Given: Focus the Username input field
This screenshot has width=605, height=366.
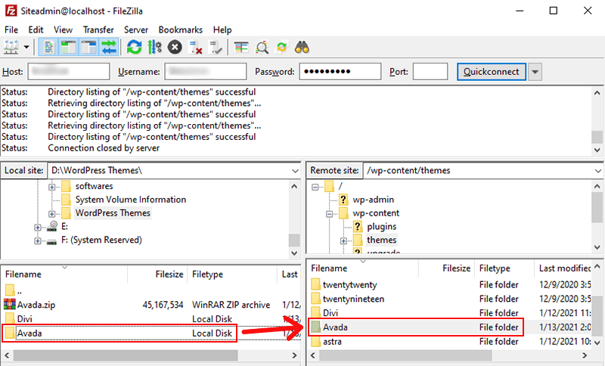Looking at the screenshot, I should (x=205, y=71).
